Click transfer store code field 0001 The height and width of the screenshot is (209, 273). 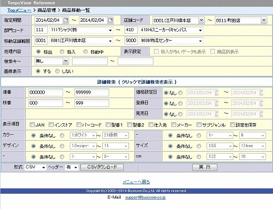pos(41,41)
